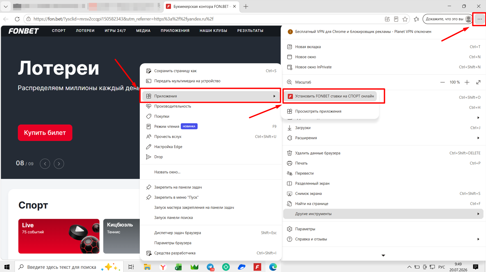Open the reading view icon in address bar
Image resolution: width=486 pixels, height=272 pixels.
click(x=396, y=19)
